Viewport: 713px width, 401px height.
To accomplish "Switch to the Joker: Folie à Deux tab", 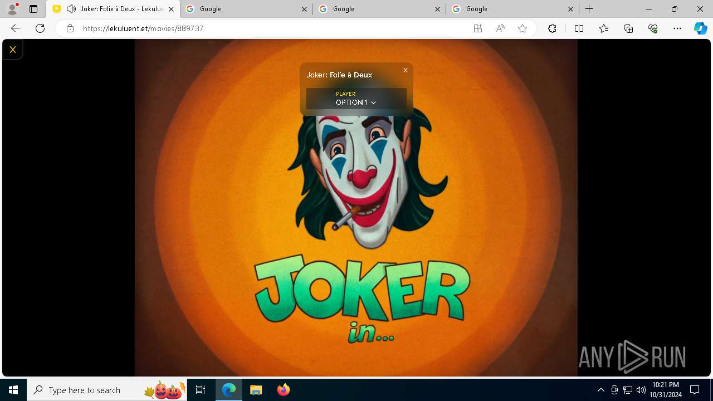I will click(113, 9).
